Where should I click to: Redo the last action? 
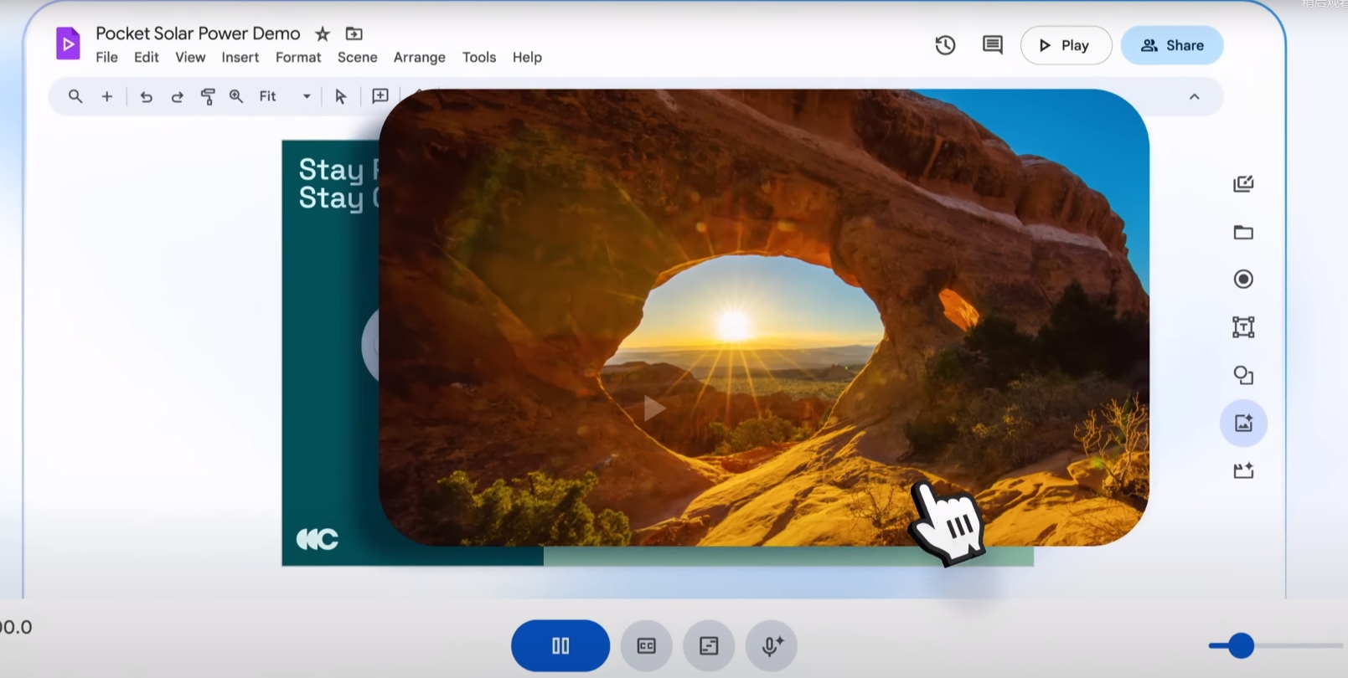point(177,96)
